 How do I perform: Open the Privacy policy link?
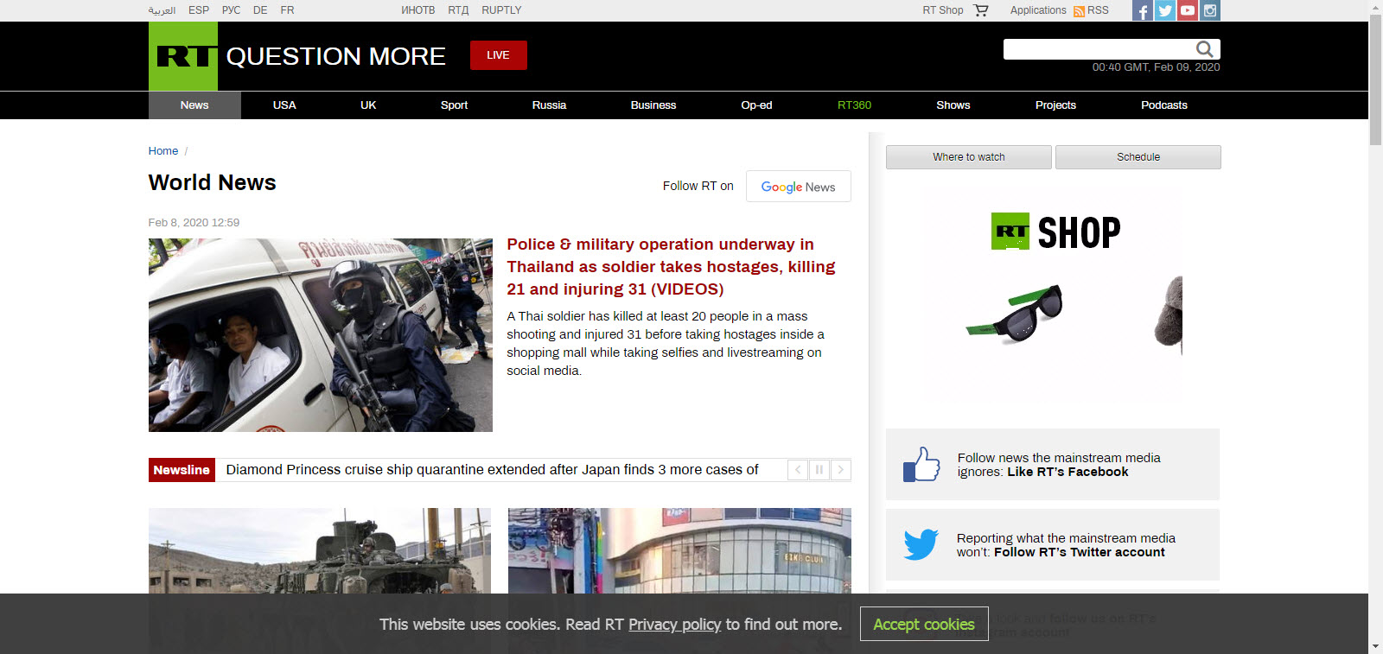coord(674,625)
